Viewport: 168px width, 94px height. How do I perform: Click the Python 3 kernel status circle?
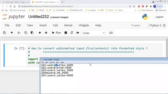(164, 26)
